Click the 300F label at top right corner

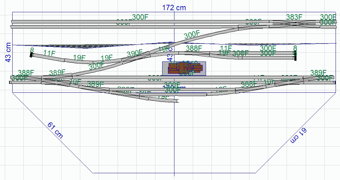pyautogui.click(x=328, y=17)
